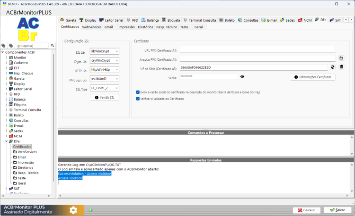355x216 pixels.
Task: Click the URL PFX input field
Action: [x=257, y=49]
